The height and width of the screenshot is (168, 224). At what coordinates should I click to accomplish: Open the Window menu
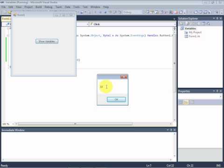point(95,7)
